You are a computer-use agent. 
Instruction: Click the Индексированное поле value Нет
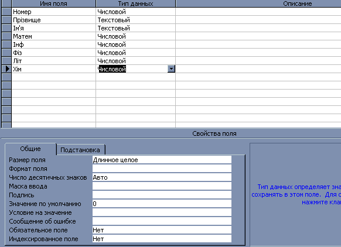click(162, 239)
